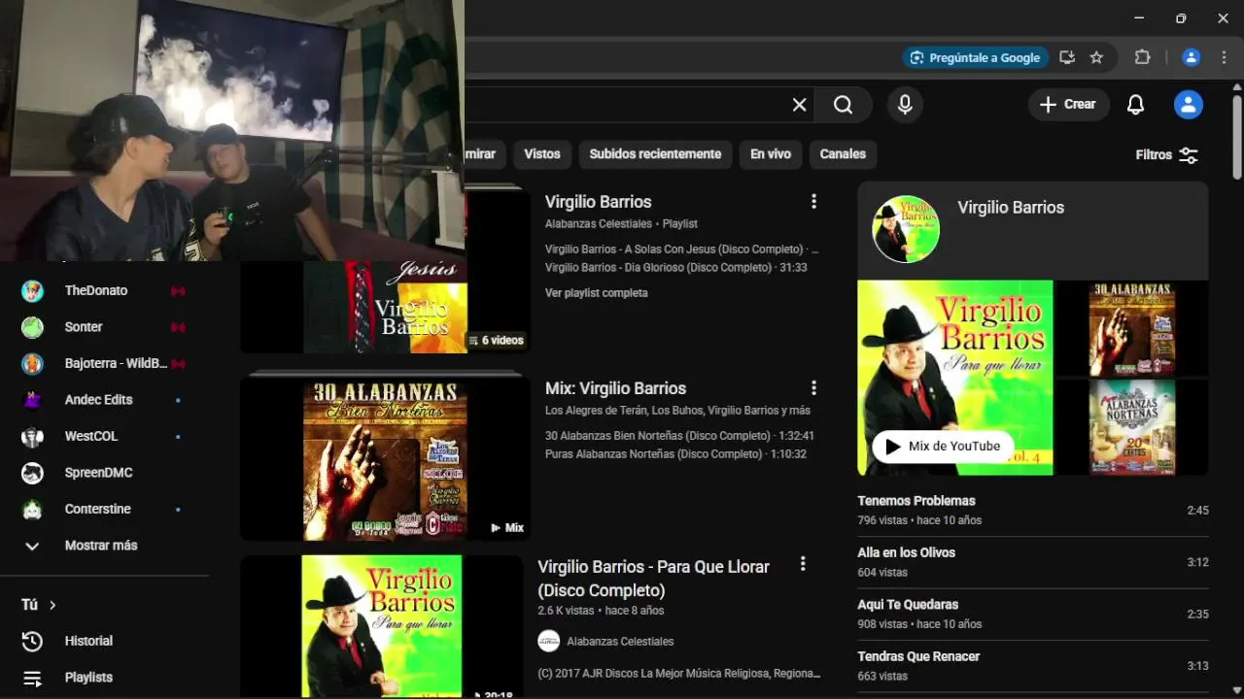Click the Historial clock icon

tap(32, 641)
